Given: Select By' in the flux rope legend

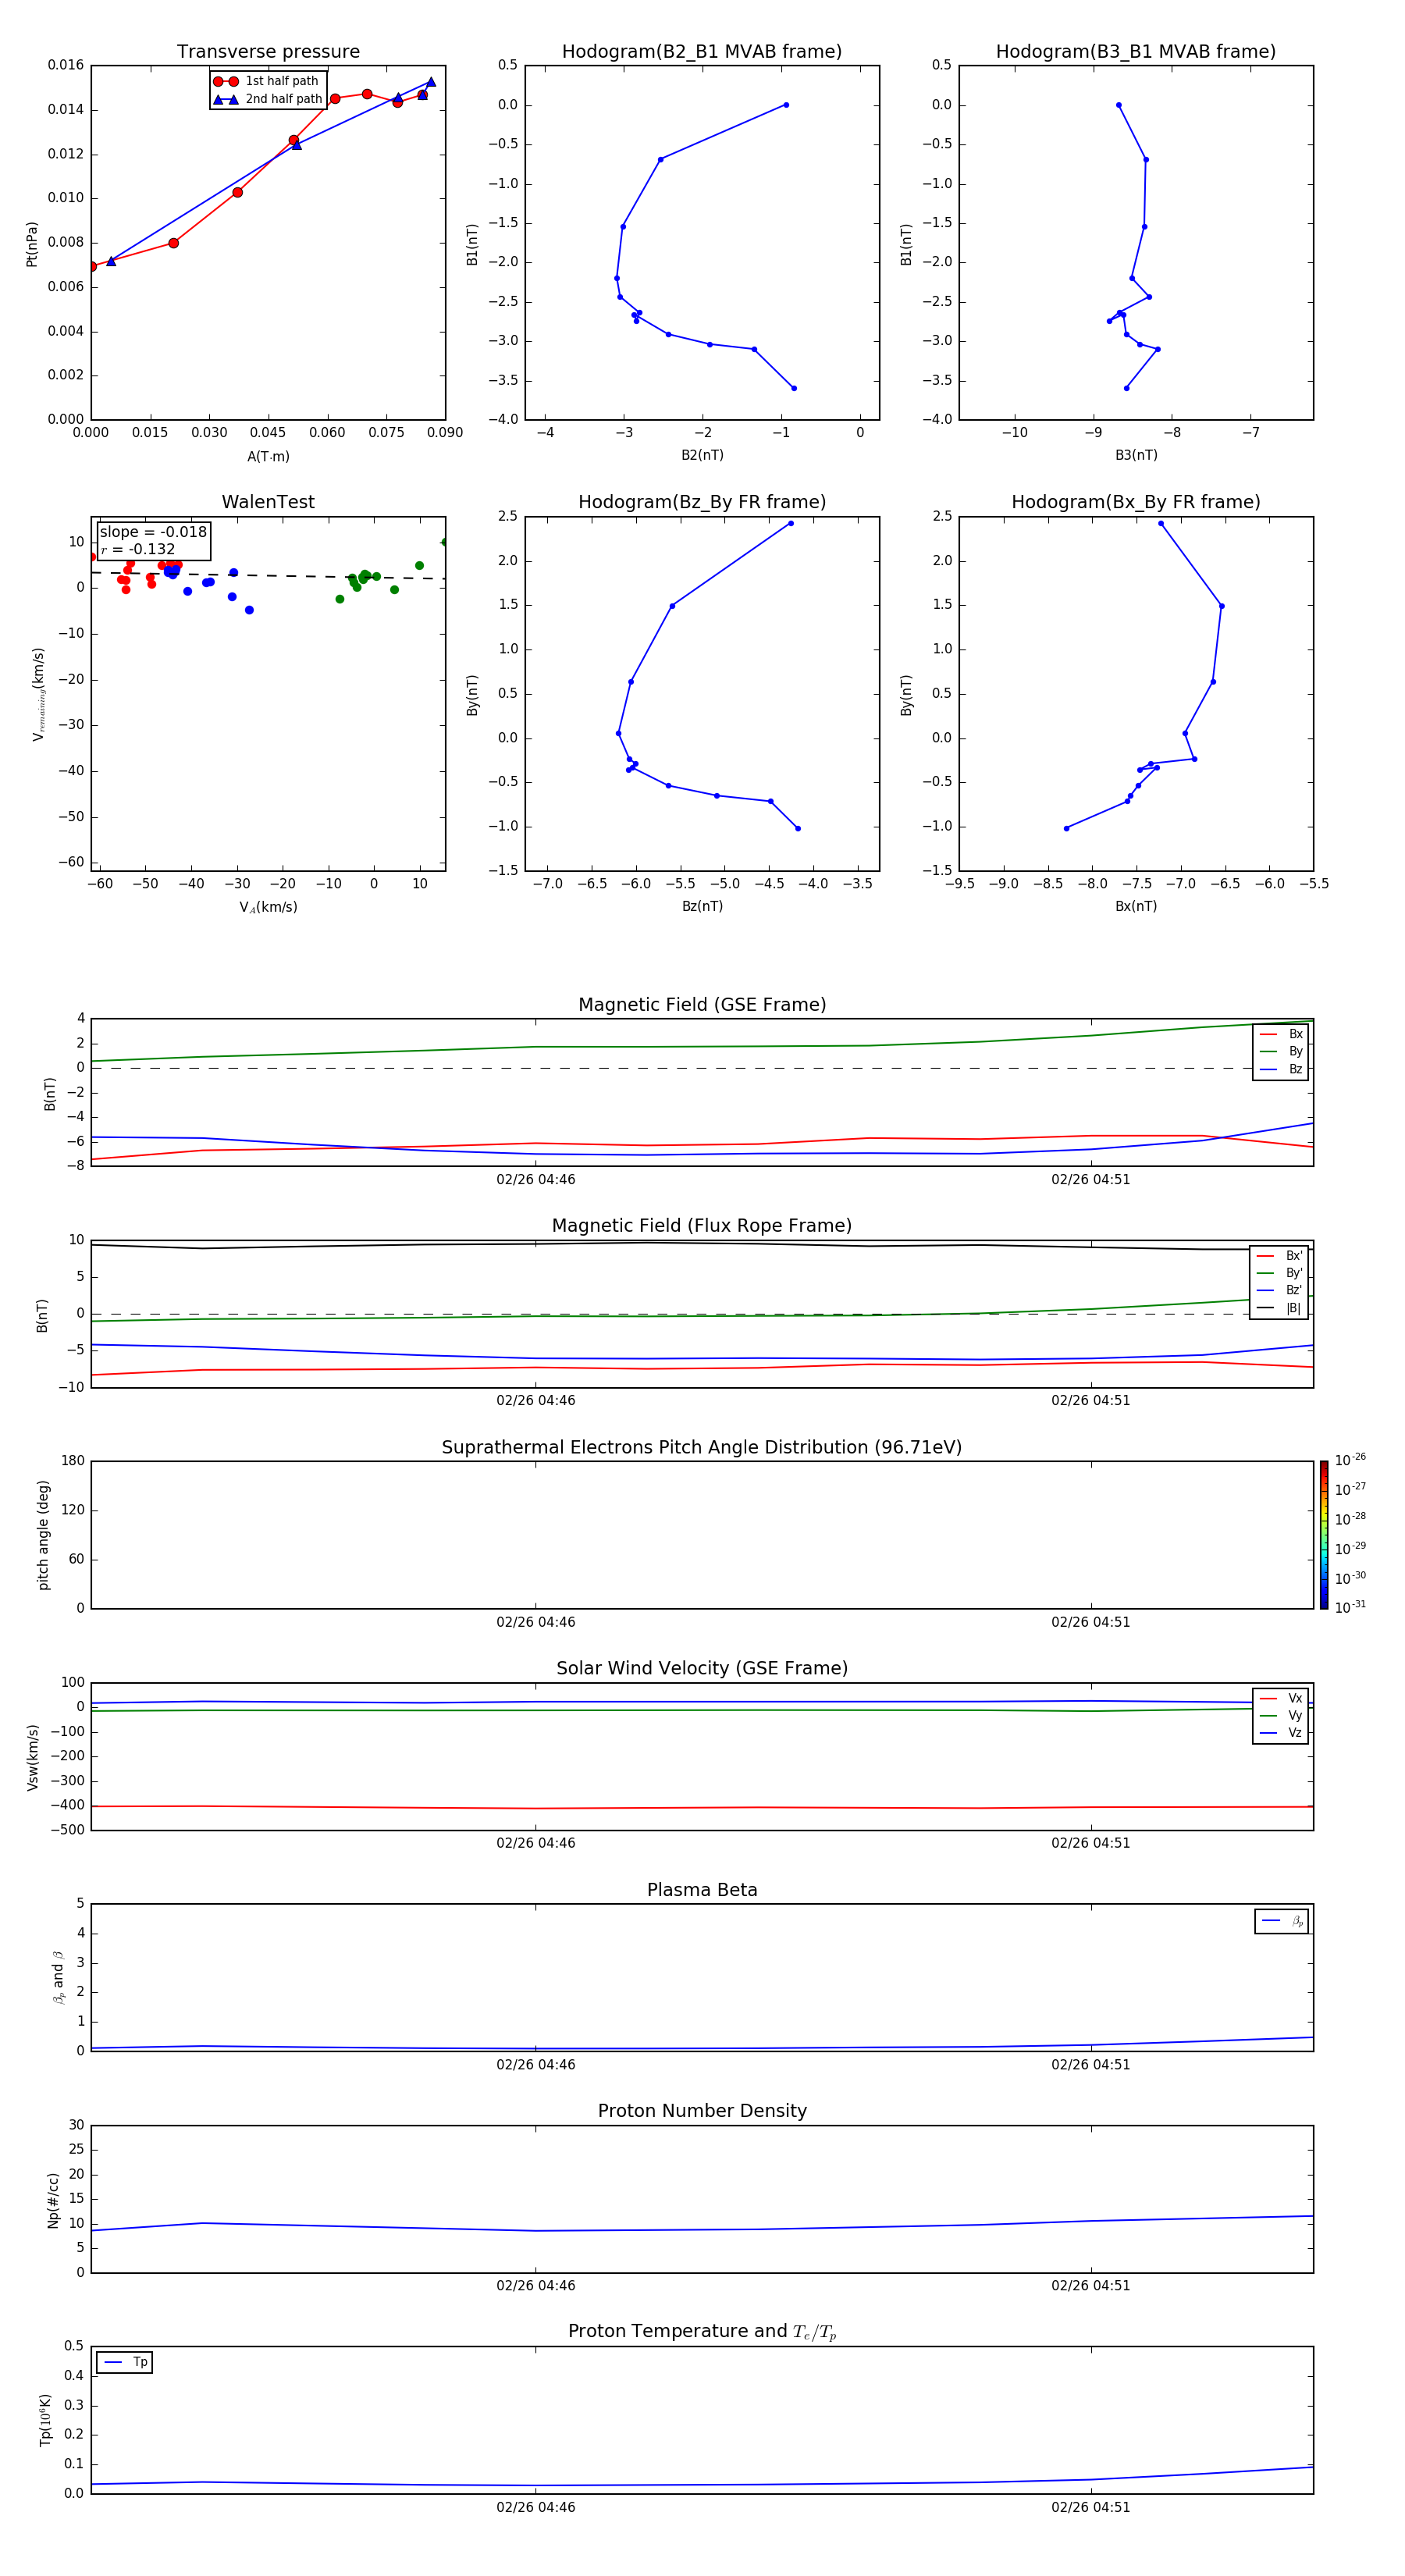Looking at the screenshot, I should (1280, 1273).
